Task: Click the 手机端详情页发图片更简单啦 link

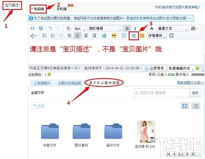Action: pyautogui.click(x=177, y=7)
